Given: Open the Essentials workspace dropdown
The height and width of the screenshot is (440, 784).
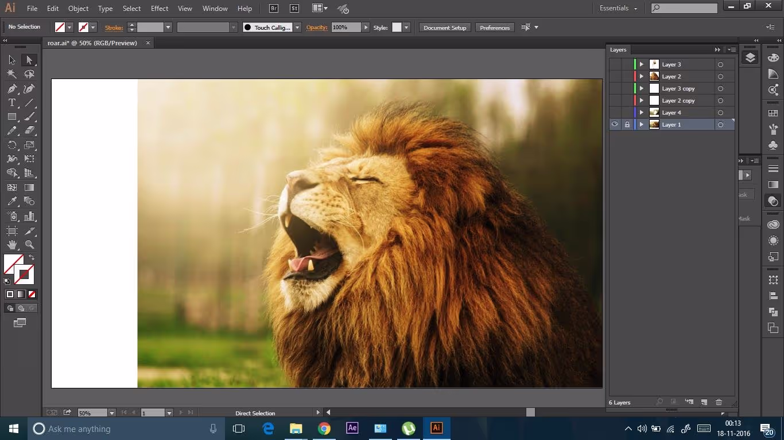Looking at the screenshot, I should tap(618, 8).
